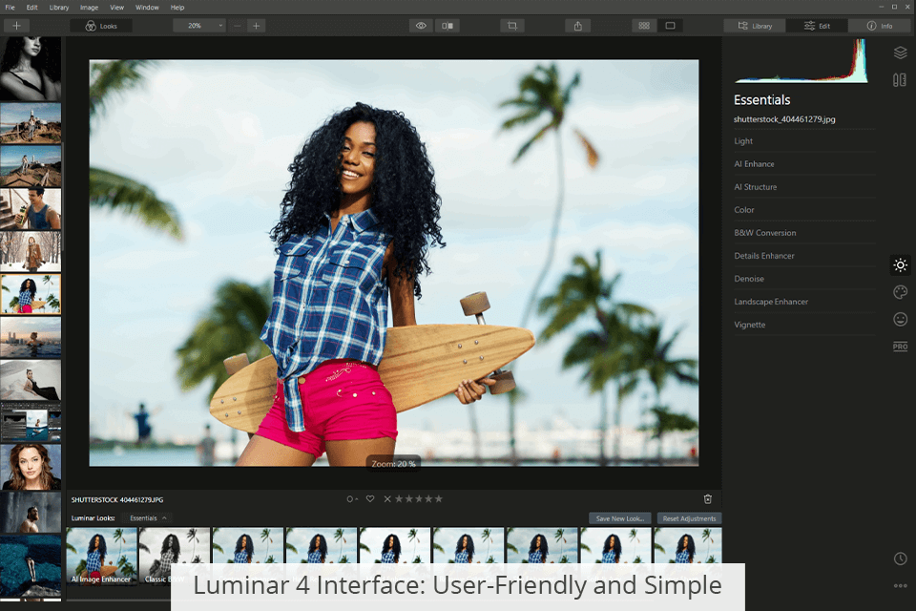The image size is (916, 611).
Task: Open the File menu
Action: (x=10, y=8)
